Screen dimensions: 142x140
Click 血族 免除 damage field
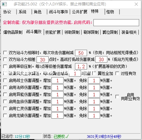(x=94, y=101)
